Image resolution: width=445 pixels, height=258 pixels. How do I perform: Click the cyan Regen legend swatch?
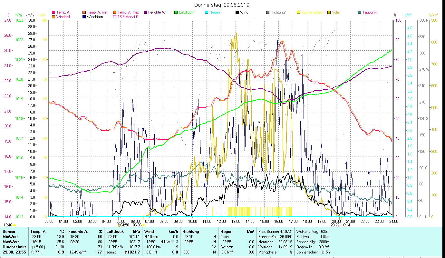(x=207, y=13)
